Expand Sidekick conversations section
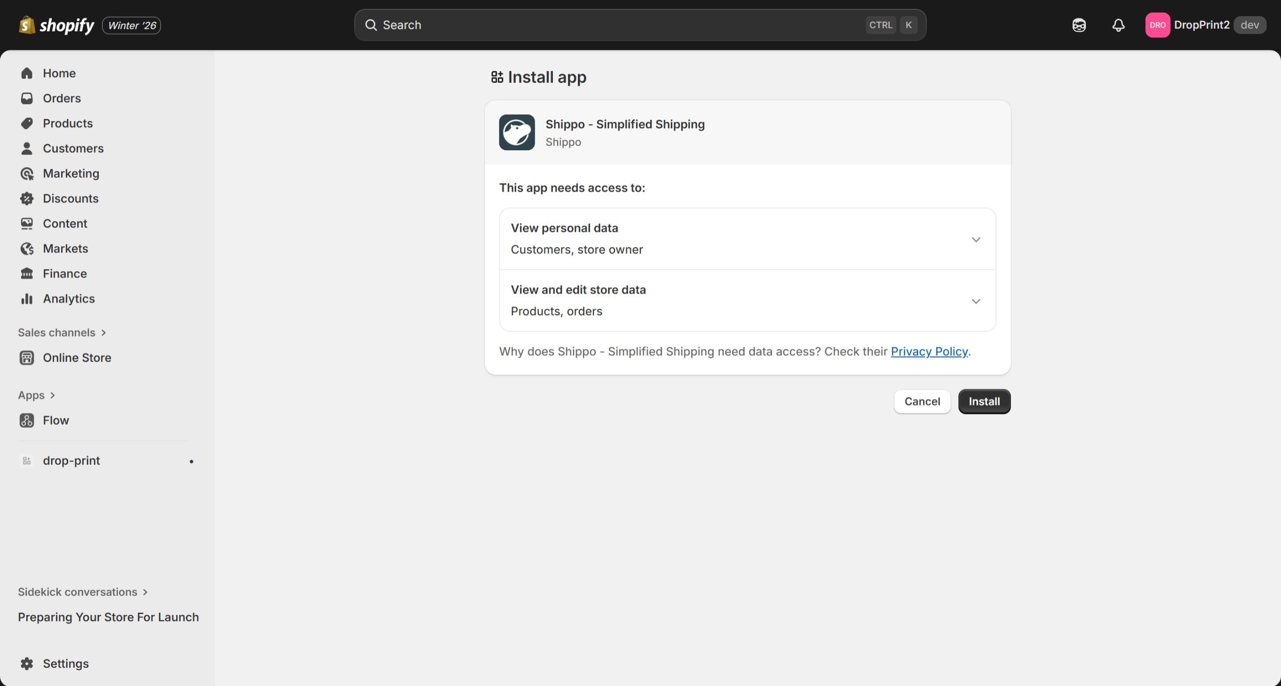Screen dimensions: 1281x686 [x=83, y=592]
